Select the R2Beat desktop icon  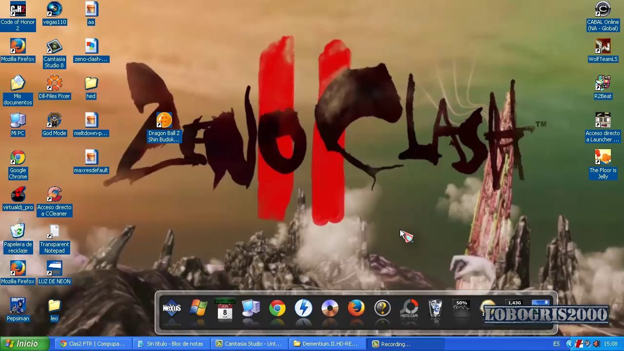pyautogui.click(x=603, y=87)
